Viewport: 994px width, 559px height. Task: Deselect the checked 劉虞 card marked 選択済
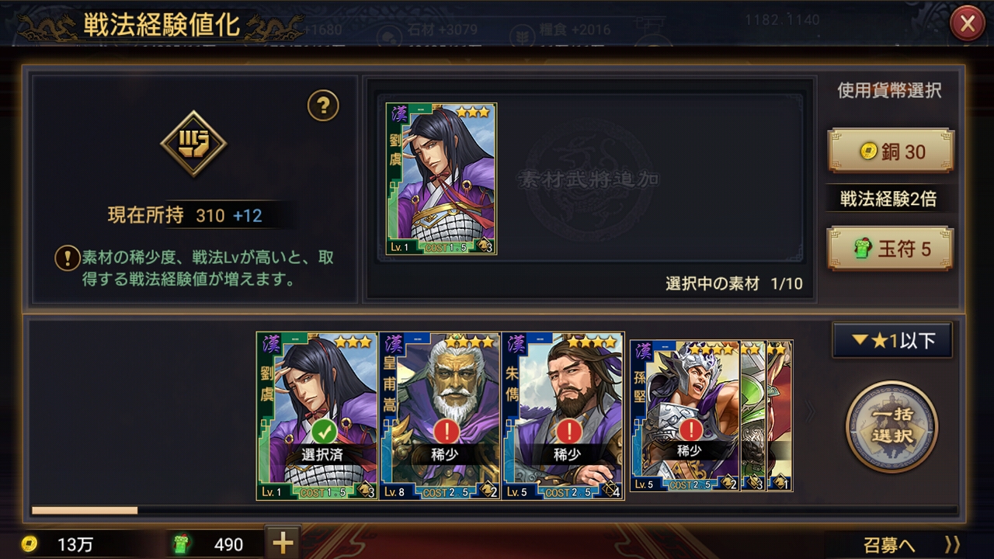(317, 416)
